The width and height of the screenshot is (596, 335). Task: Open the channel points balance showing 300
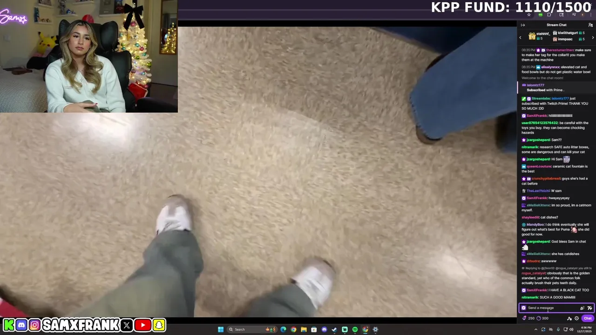542,318
